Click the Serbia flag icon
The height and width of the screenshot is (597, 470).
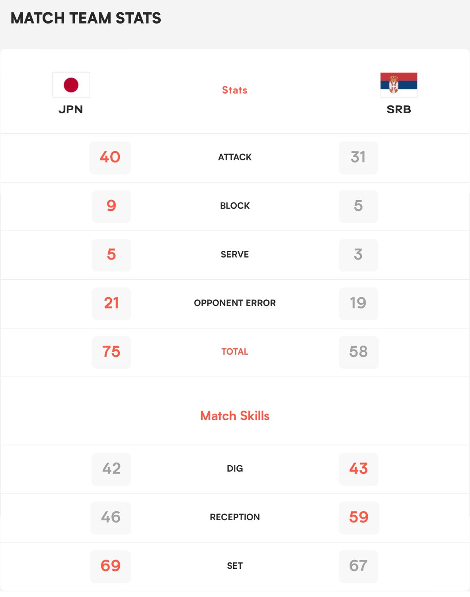(399, 85)
